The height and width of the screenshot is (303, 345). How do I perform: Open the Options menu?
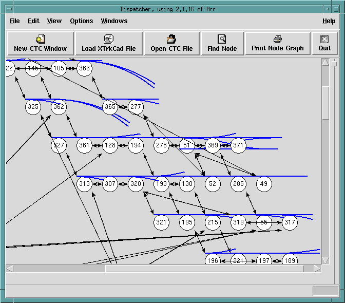click(82, 21)
